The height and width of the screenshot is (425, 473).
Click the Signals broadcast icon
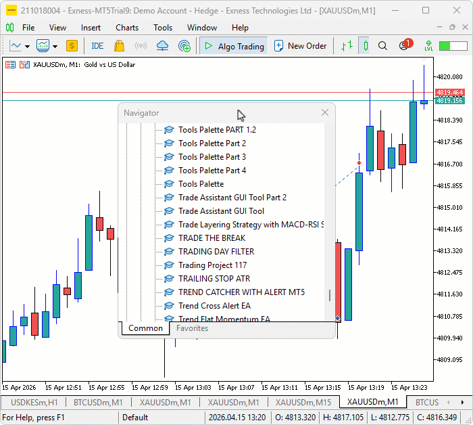coord(141,46)
